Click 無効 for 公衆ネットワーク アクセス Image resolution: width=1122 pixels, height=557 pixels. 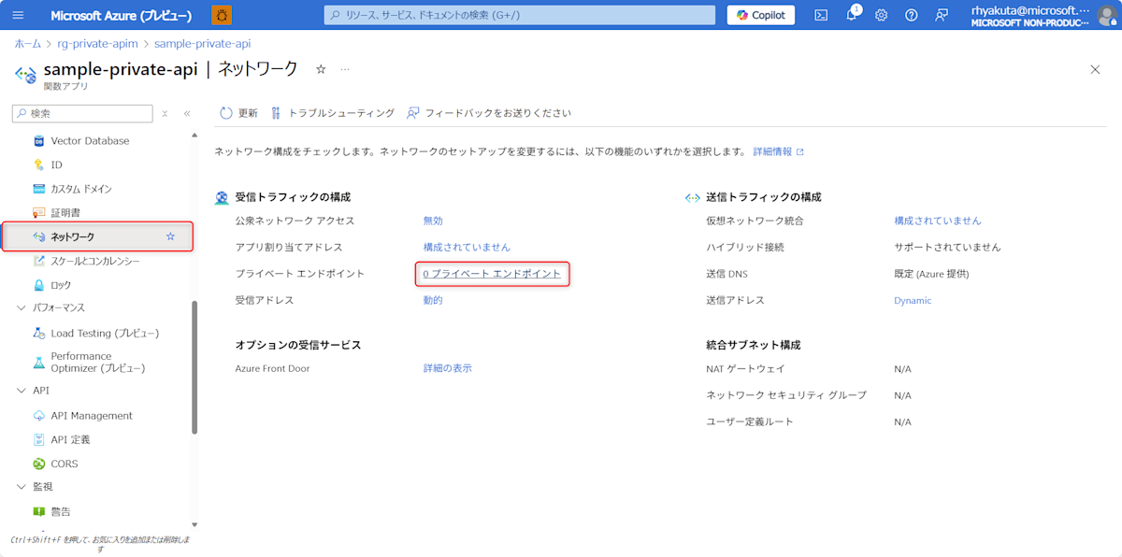[433, 221]
